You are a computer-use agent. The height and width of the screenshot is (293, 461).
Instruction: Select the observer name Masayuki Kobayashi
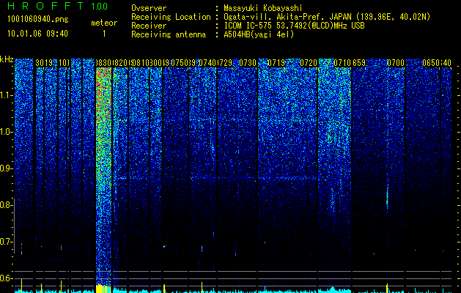coord(263,8)
